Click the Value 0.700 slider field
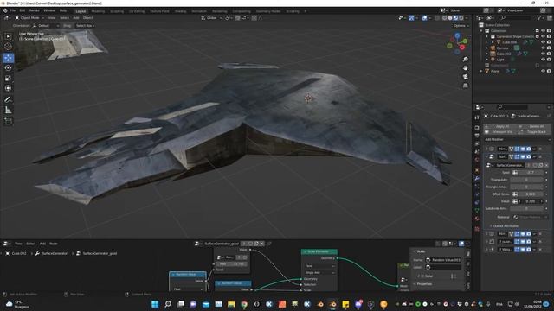This screenshot has height=311, width=554. point(531,201)
